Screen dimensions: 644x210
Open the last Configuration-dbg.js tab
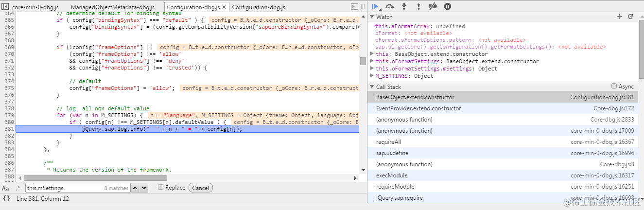[x=259, y=7]
